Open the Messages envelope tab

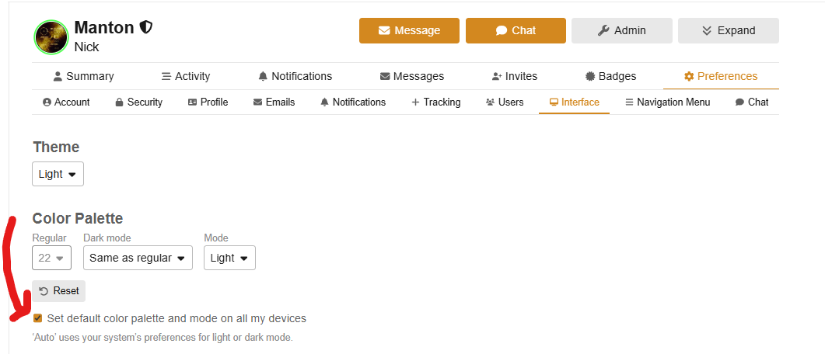412,76
